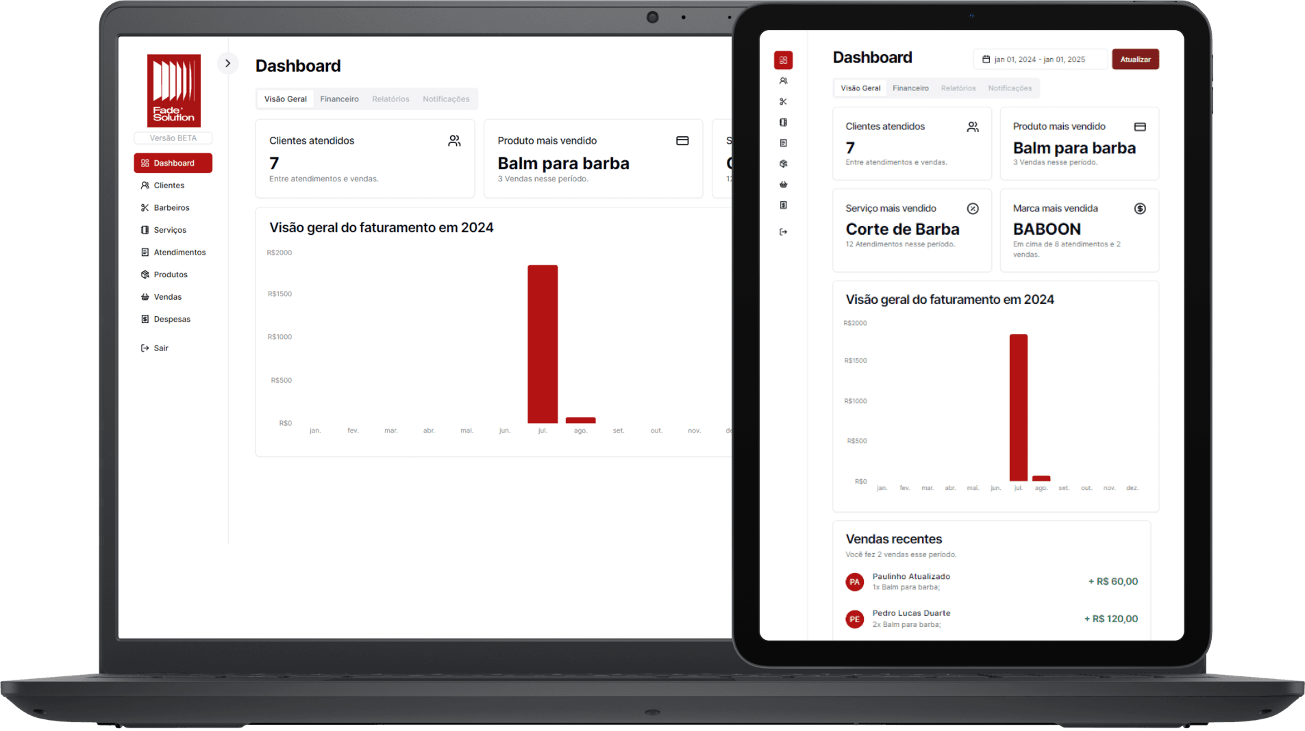
Task: Click tablet sidebar sales basket icon
Action: pyautogui.click(x=783, y=185)
